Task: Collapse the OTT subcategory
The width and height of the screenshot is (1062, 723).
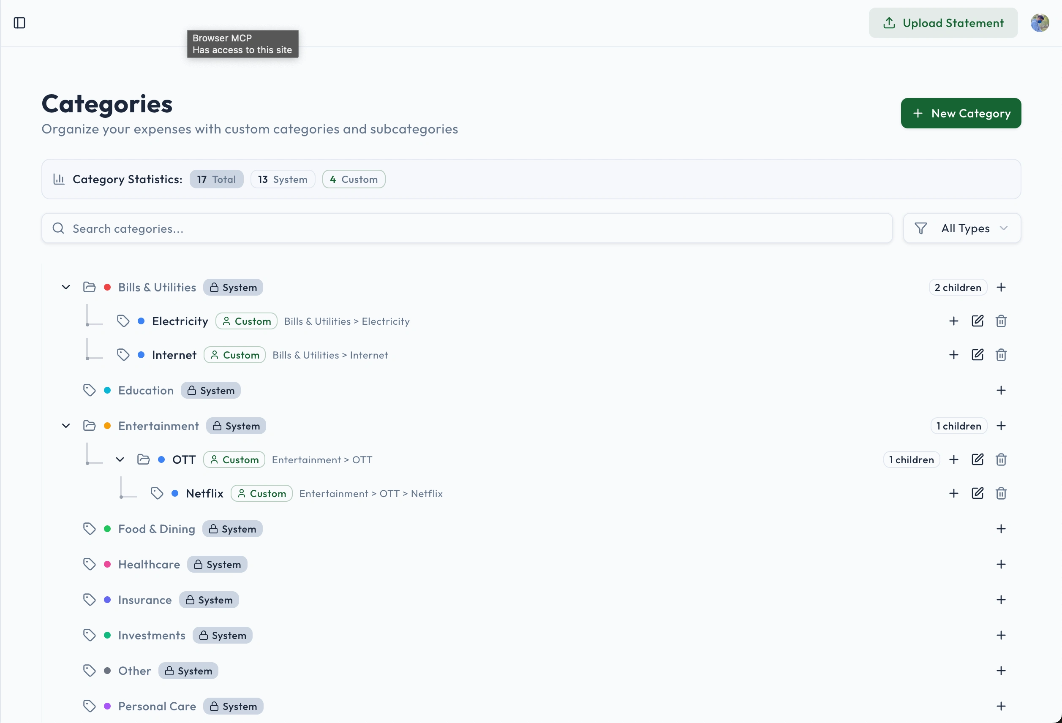Action: point(120,459)
